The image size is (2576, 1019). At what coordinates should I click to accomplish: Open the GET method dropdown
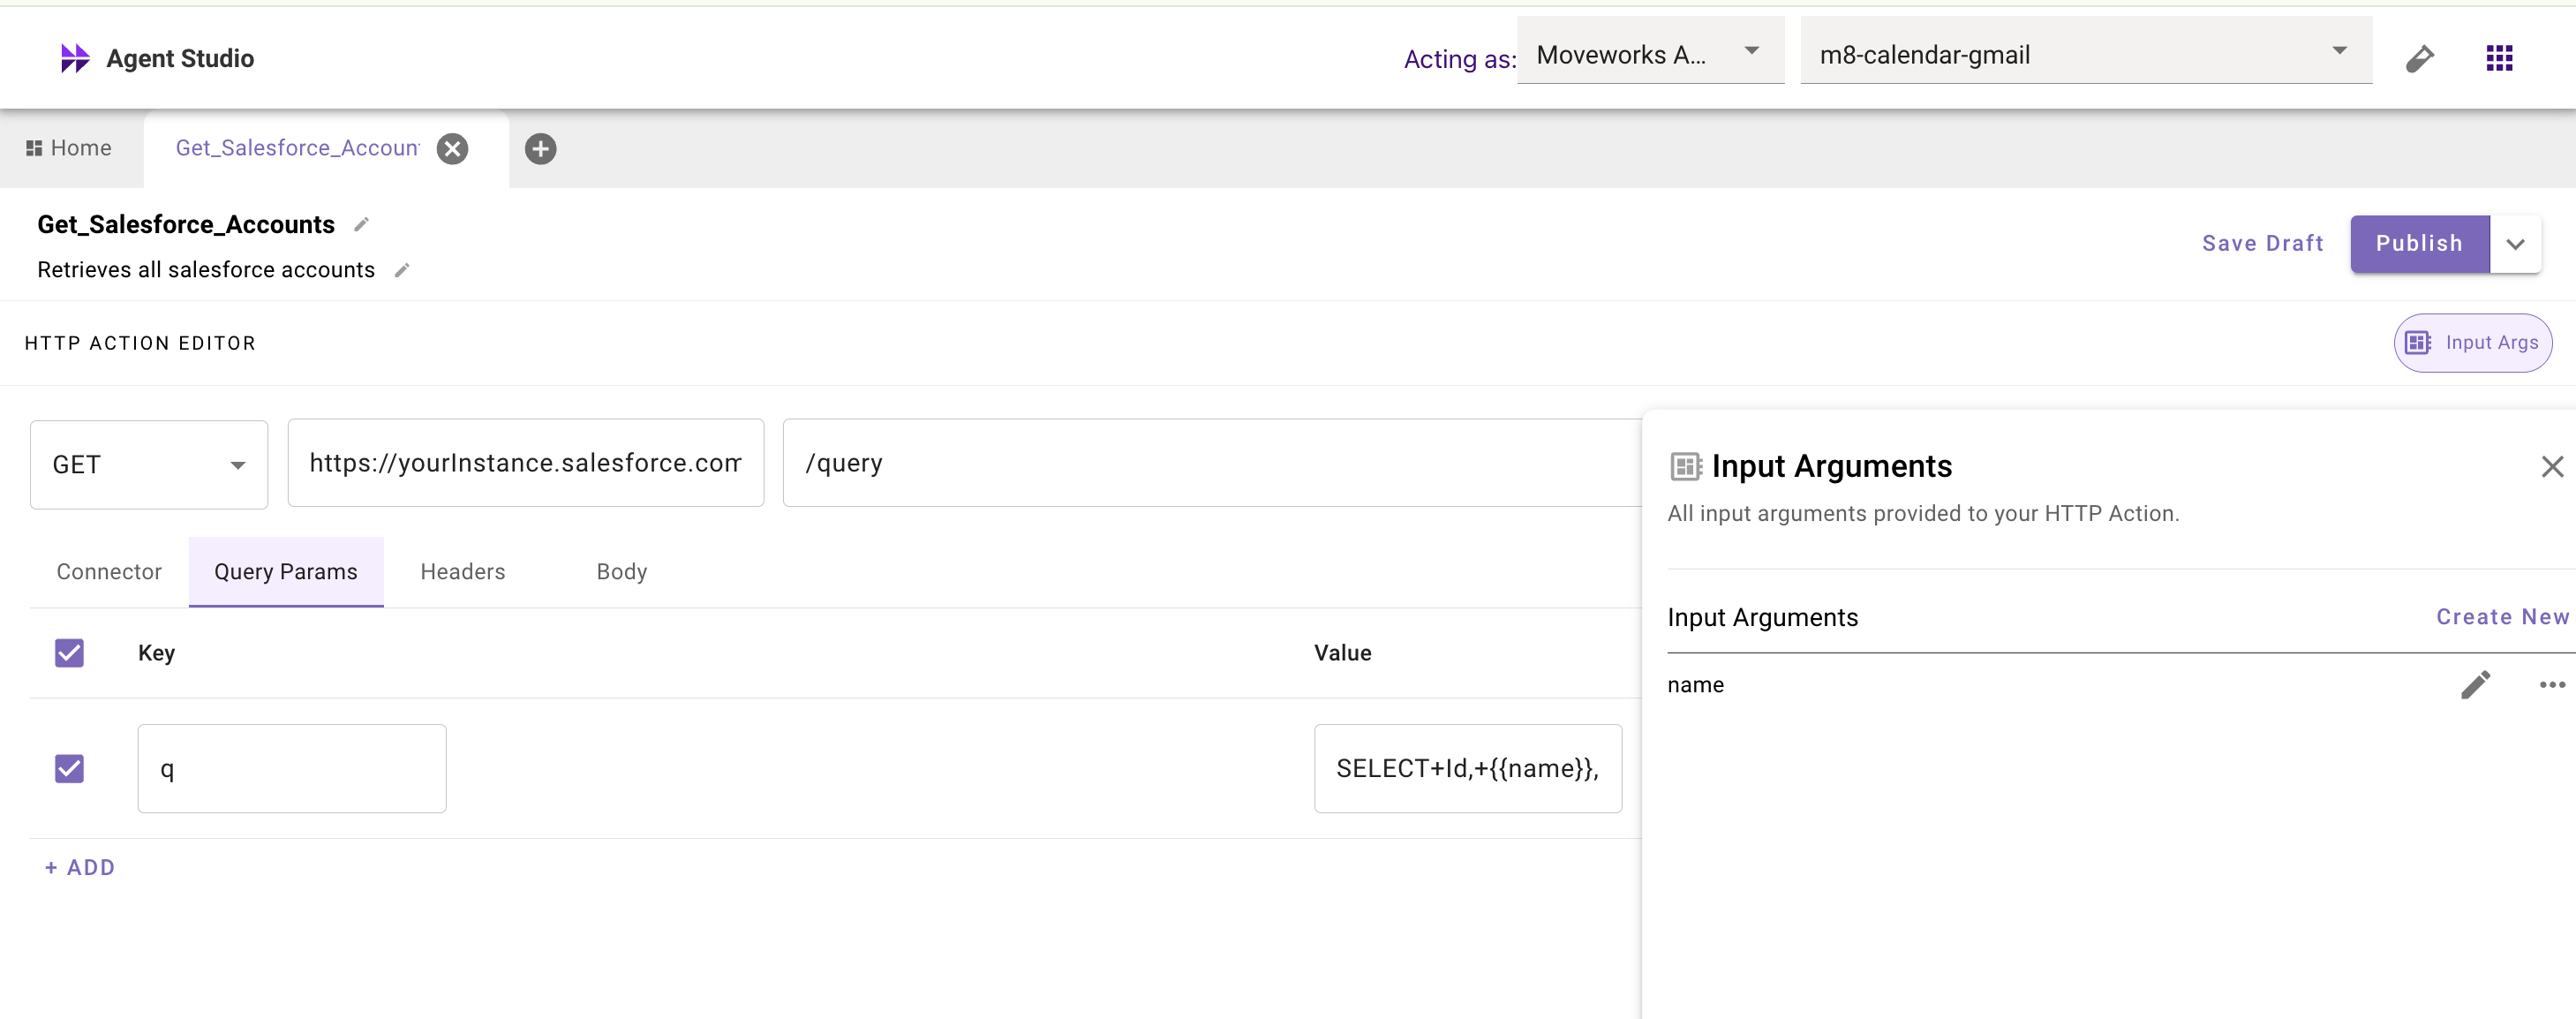(149, 464)
